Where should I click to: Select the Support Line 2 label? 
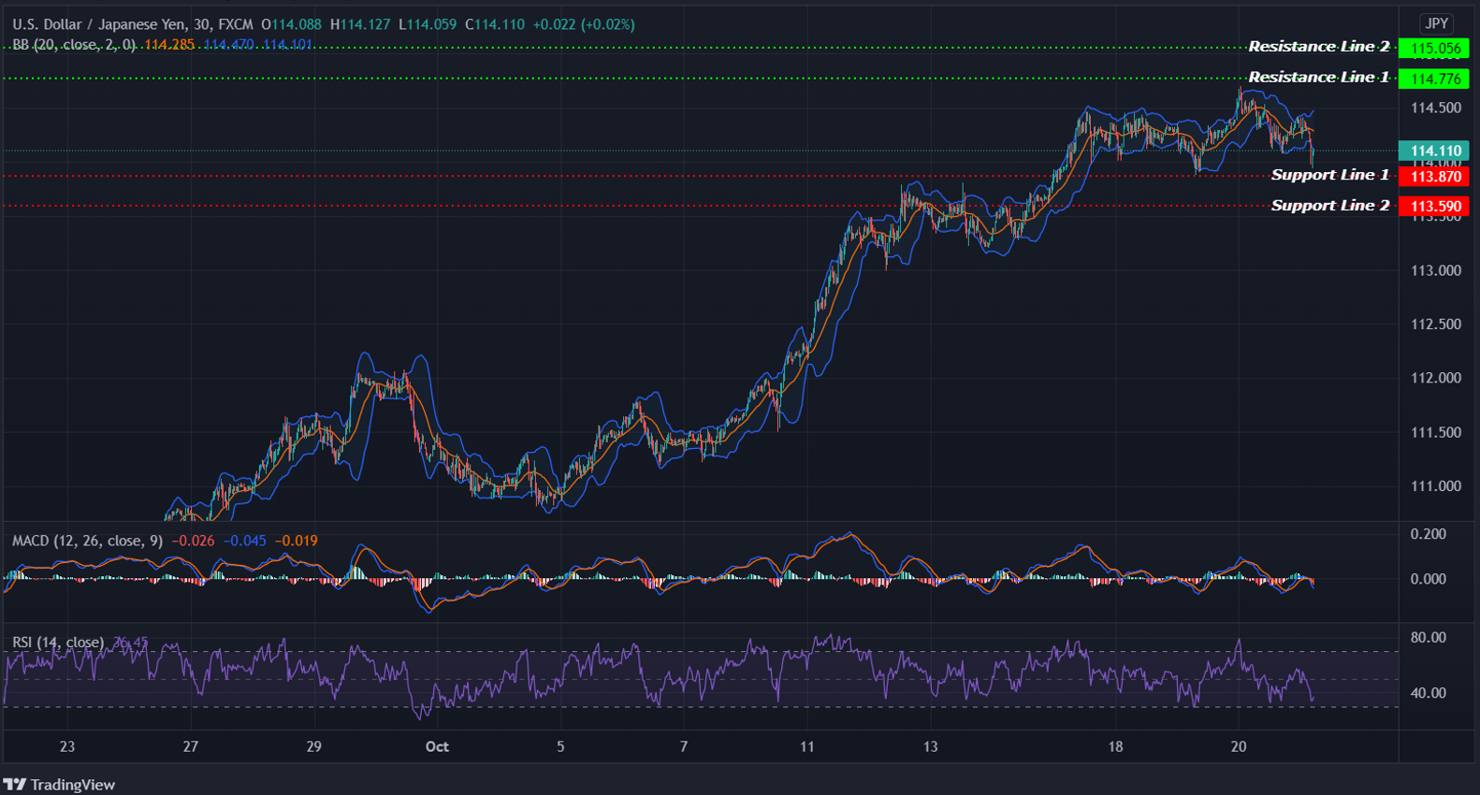click(1330, 206)
